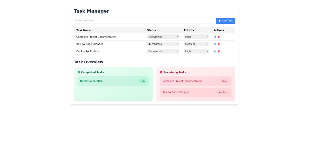Click the trash icon for Review Code Changes
This screenshot has width=309, height=162.
tap(219, 44)
